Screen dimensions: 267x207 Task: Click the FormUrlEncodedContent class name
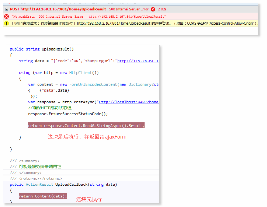93,85
